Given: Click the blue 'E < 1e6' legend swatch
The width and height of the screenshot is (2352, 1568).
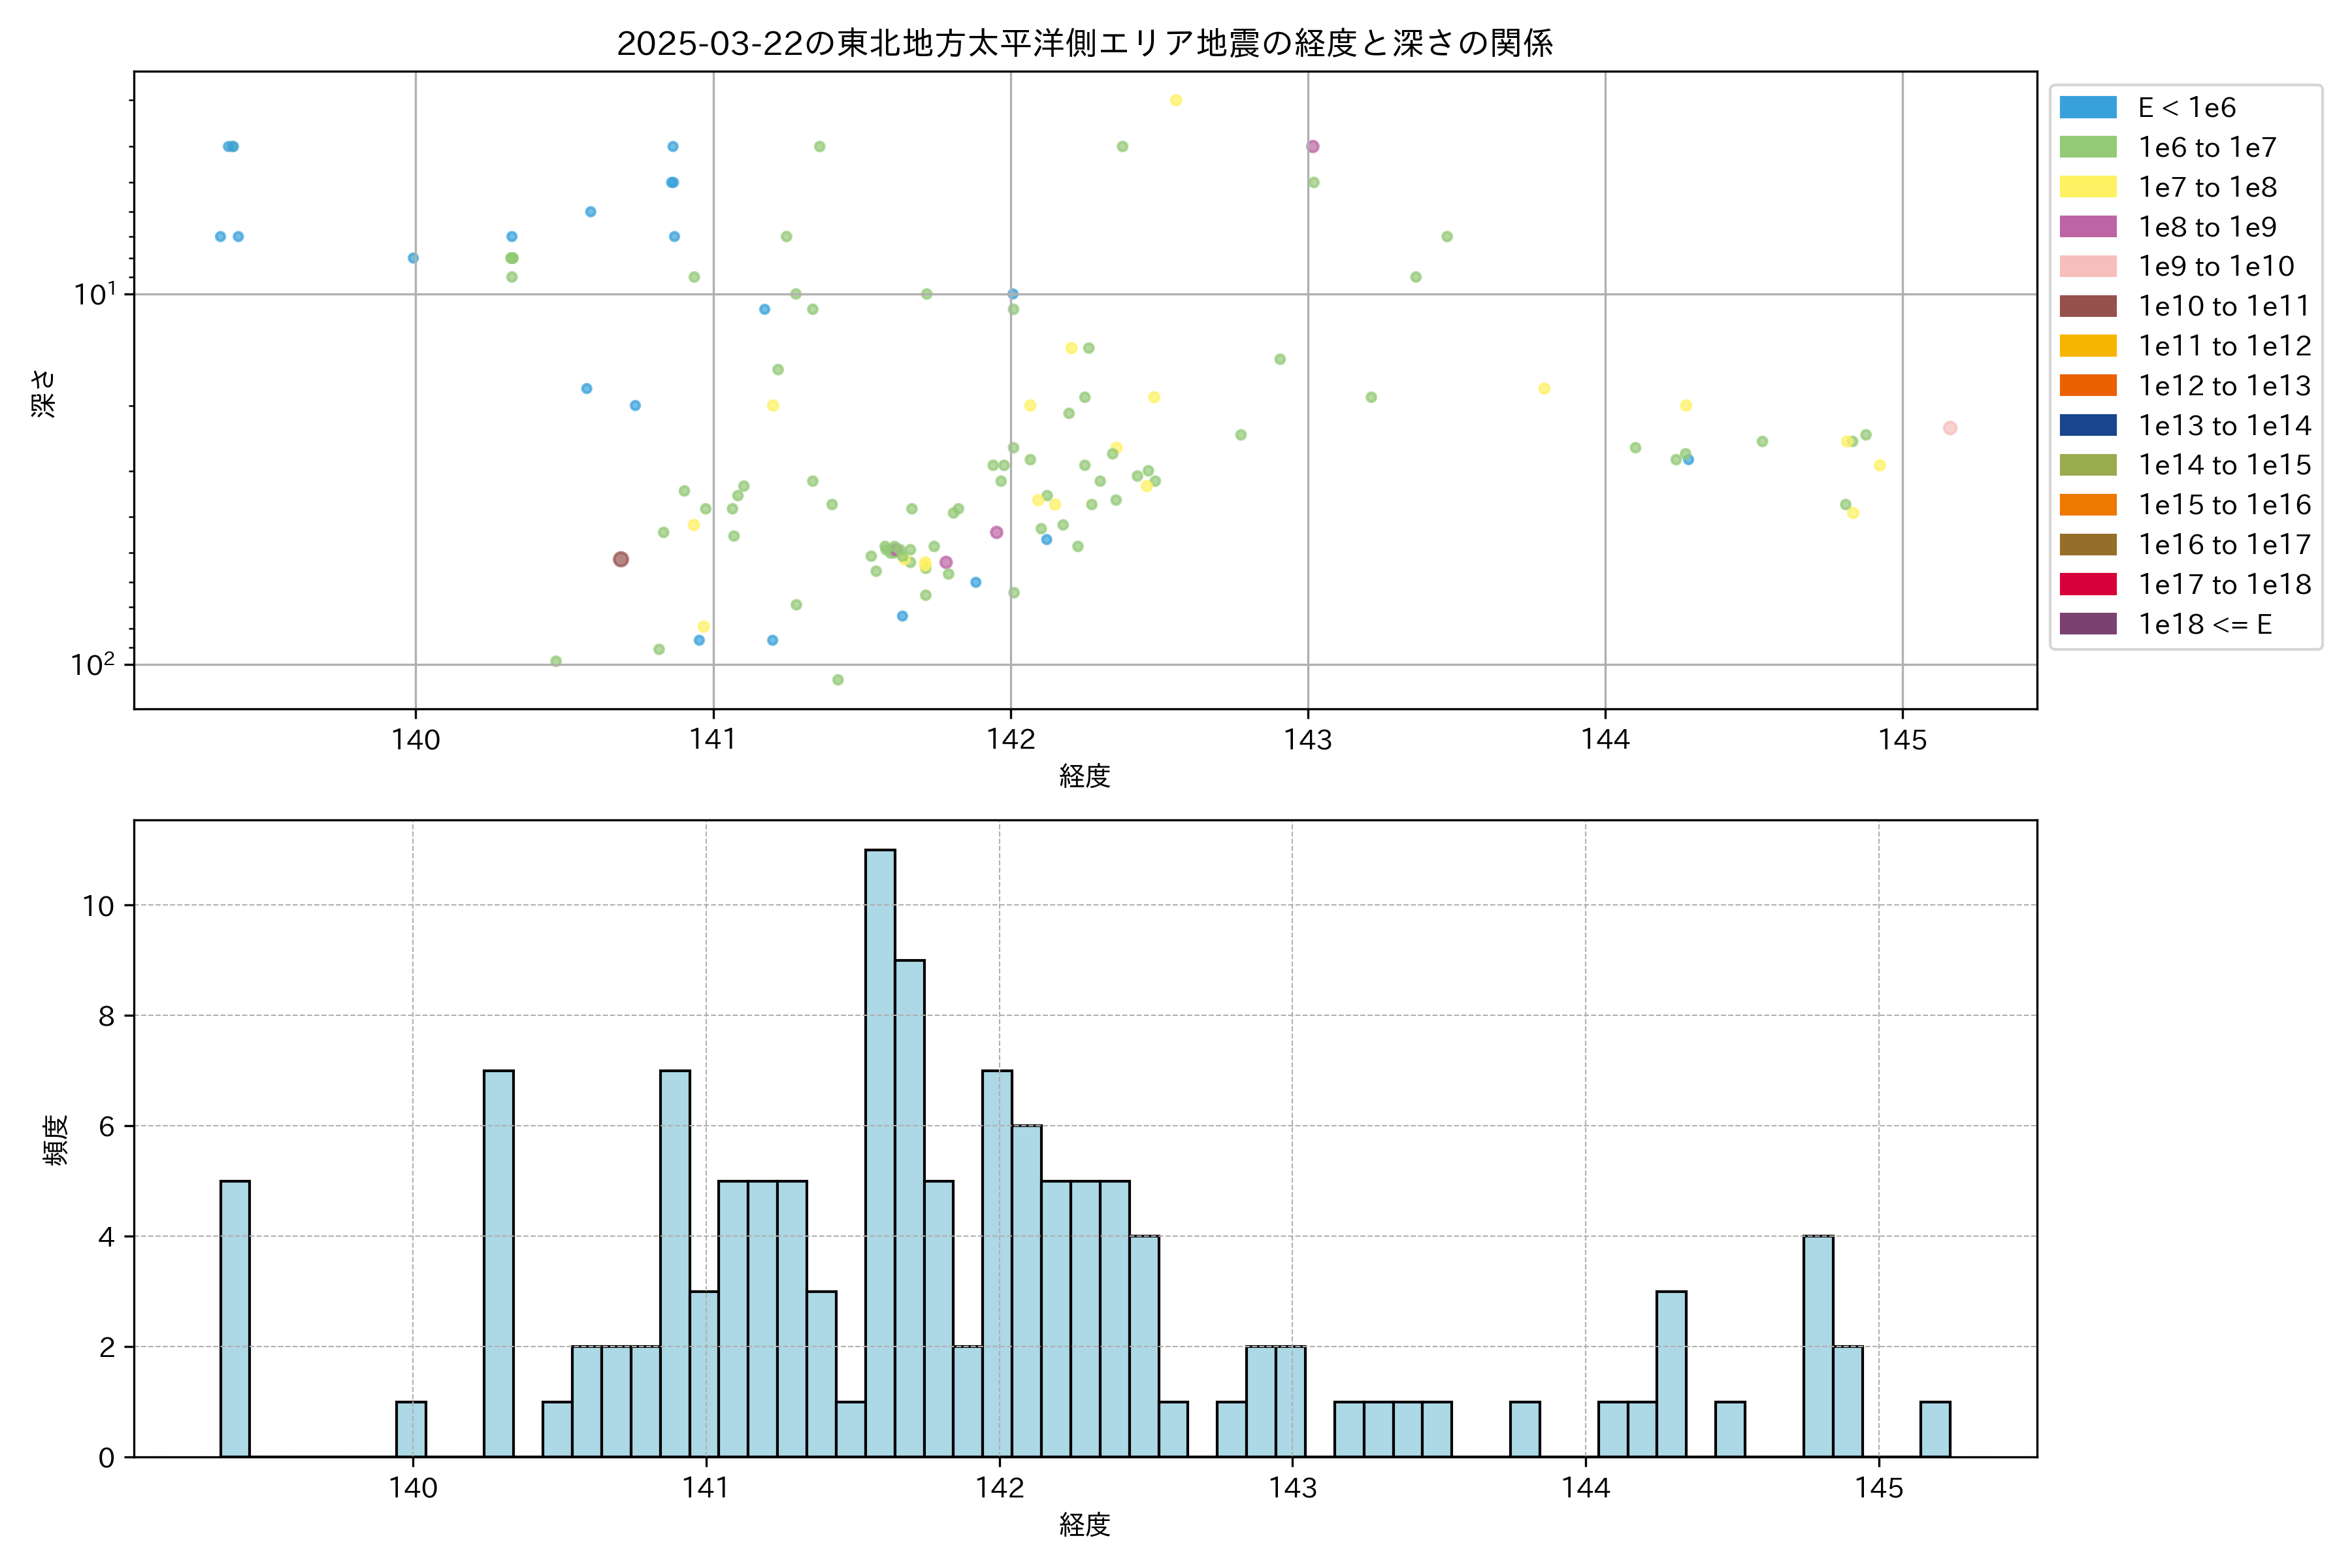Looking at the screenshot, I should point(2087,108).
